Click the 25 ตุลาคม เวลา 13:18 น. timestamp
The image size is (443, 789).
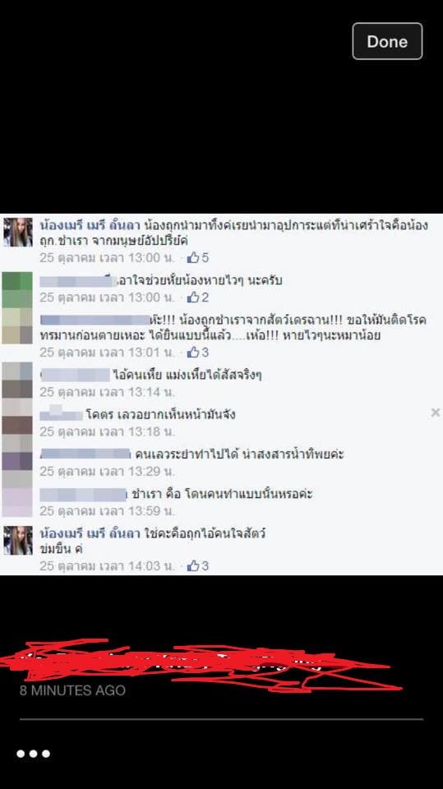point(107,431)
